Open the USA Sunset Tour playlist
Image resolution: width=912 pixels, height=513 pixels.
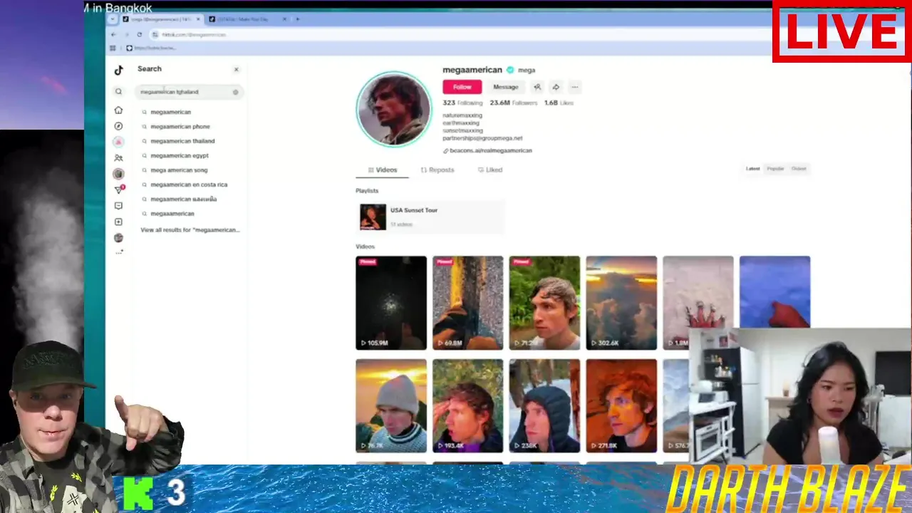coord(430,217)
